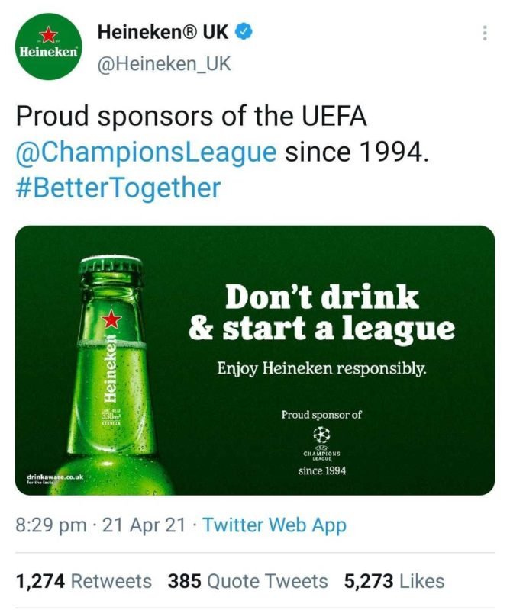Viewport: 510px width, 610px height.
Task: Click the blue verified badge
Action: pos(244,33)
